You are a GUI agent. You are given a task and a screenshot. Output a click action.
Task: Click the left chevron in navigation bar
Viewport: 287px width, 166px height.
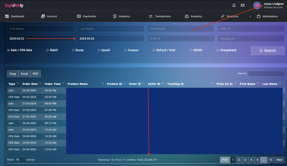[250, 16]
